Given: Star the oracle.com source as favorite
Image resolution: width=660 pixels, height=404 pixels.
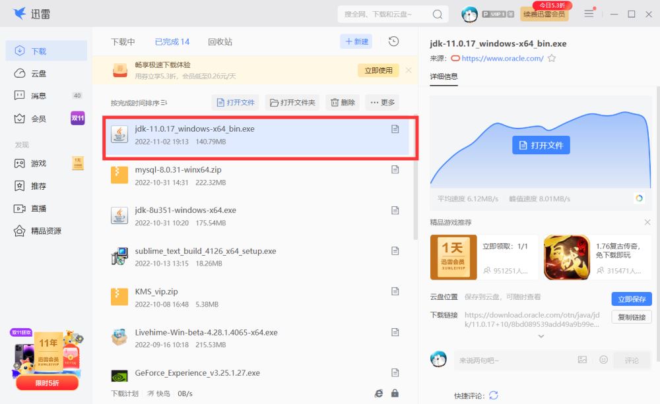Looking at the screenshot, I should [552, 58].
